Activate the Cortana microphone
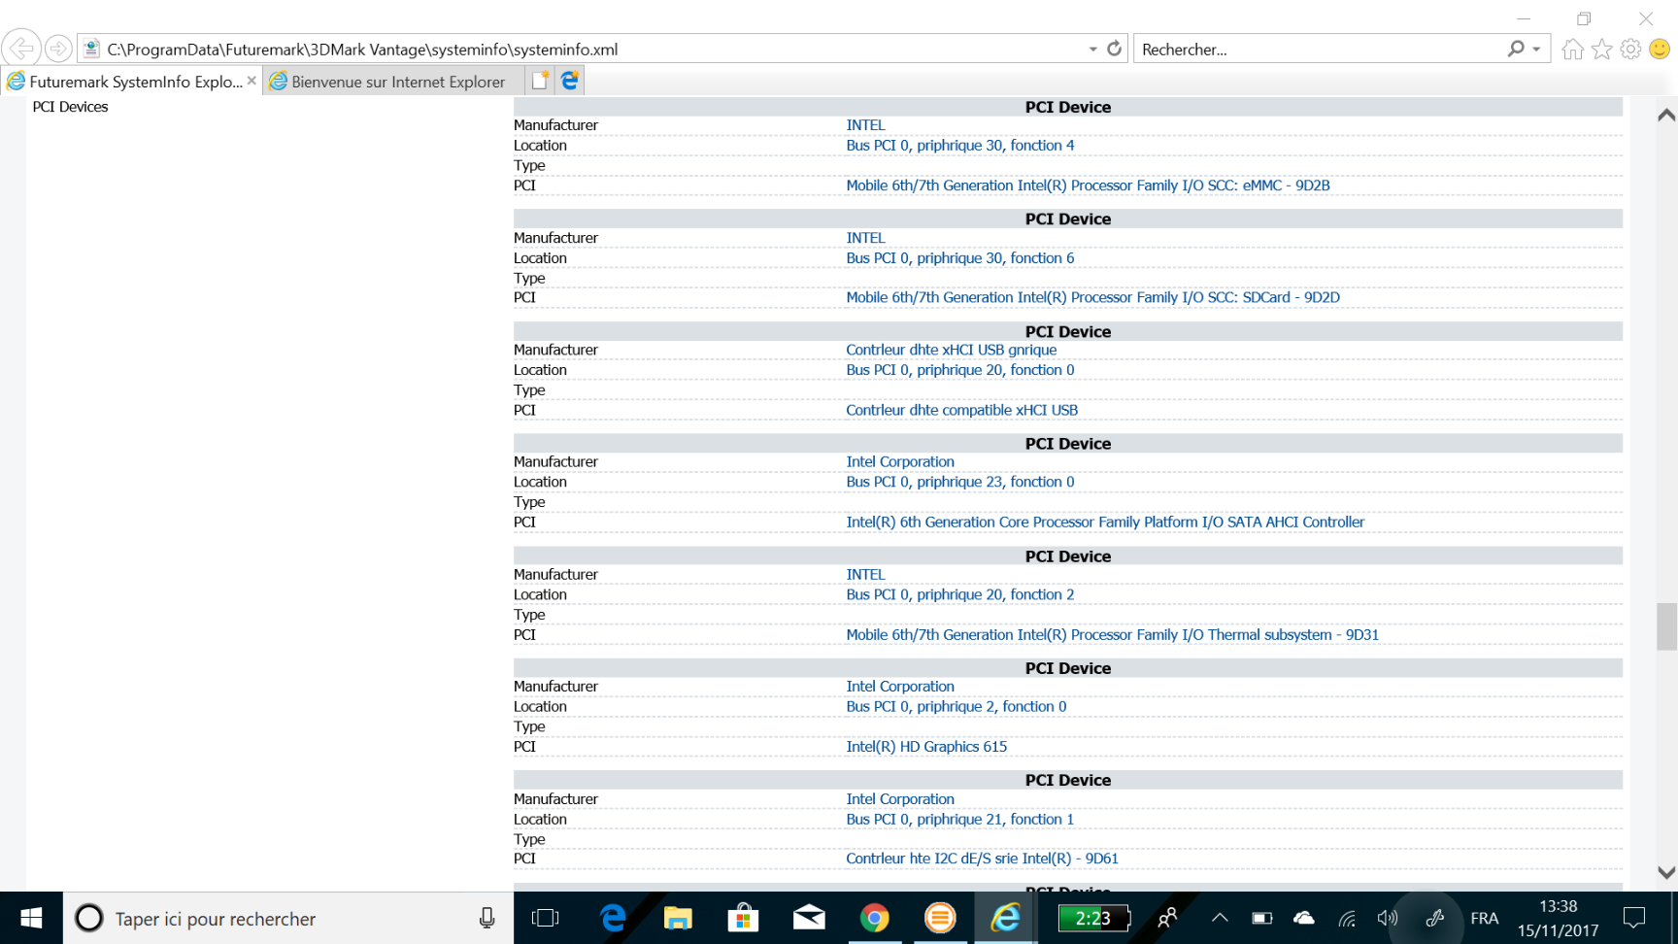The height and width of the screenshot is (944, 1678). 487,918
